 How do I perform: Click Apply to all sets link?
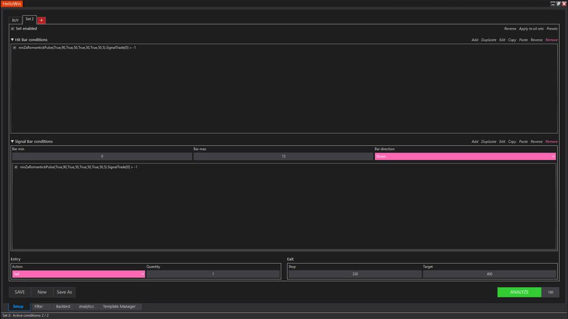[531, 28]
